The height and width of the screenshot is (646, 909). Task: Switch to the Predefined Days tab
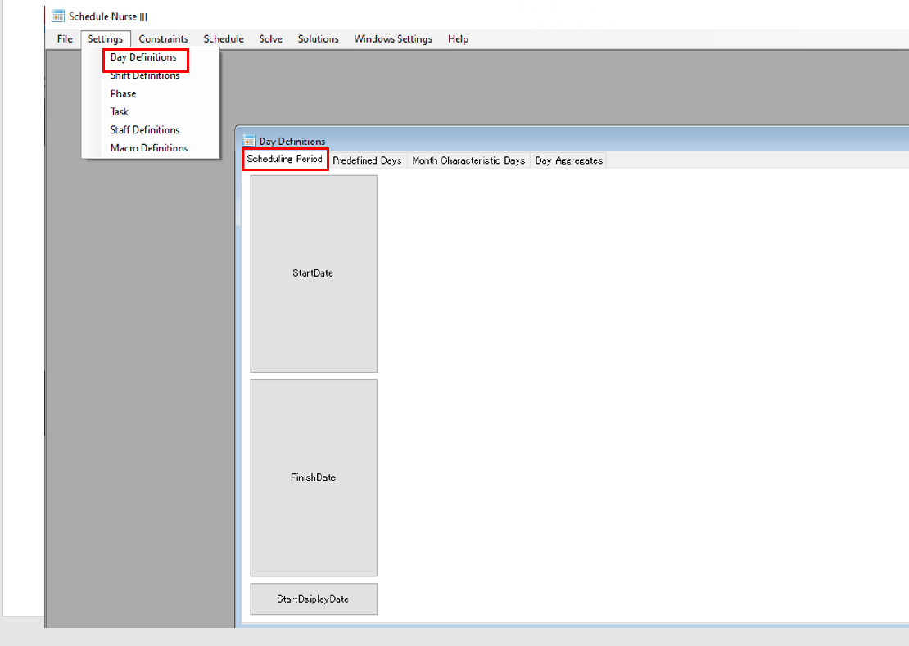tap(367, 160)
